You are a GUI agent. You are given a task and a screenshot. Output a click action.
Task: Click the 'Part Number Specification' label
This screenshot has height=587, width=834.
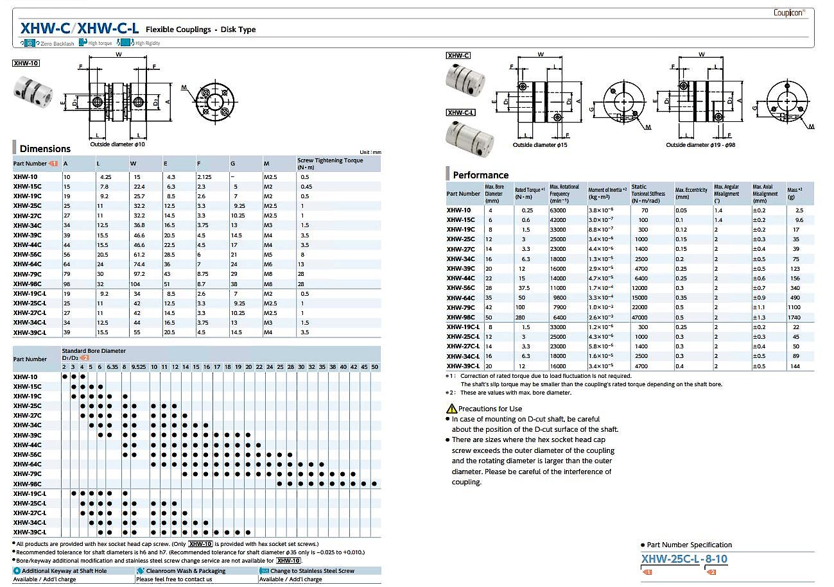pos(689,545)
